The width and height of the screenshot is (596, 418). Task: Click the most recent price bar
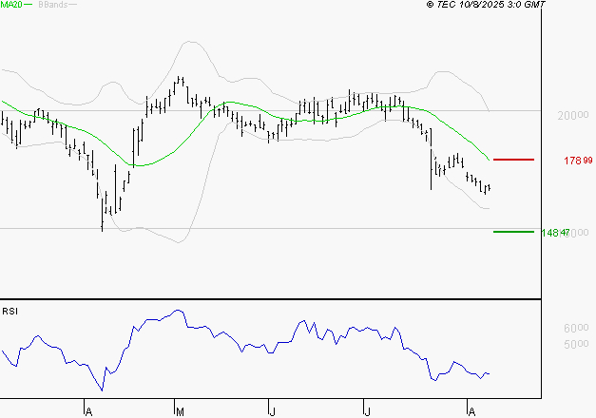(x=489, y=187)
